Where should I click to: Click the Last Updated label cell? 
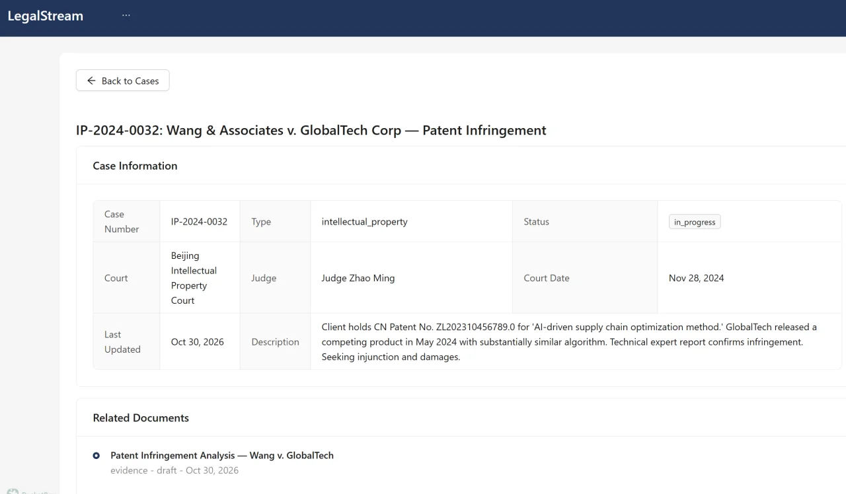coord(126,341)
